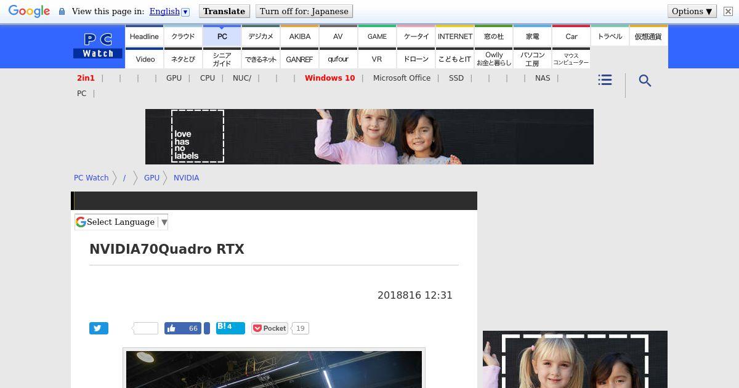Click the CPU topic link
This screenshot has height=388, width=739.
pyautogui.click(x=208, y=78)
